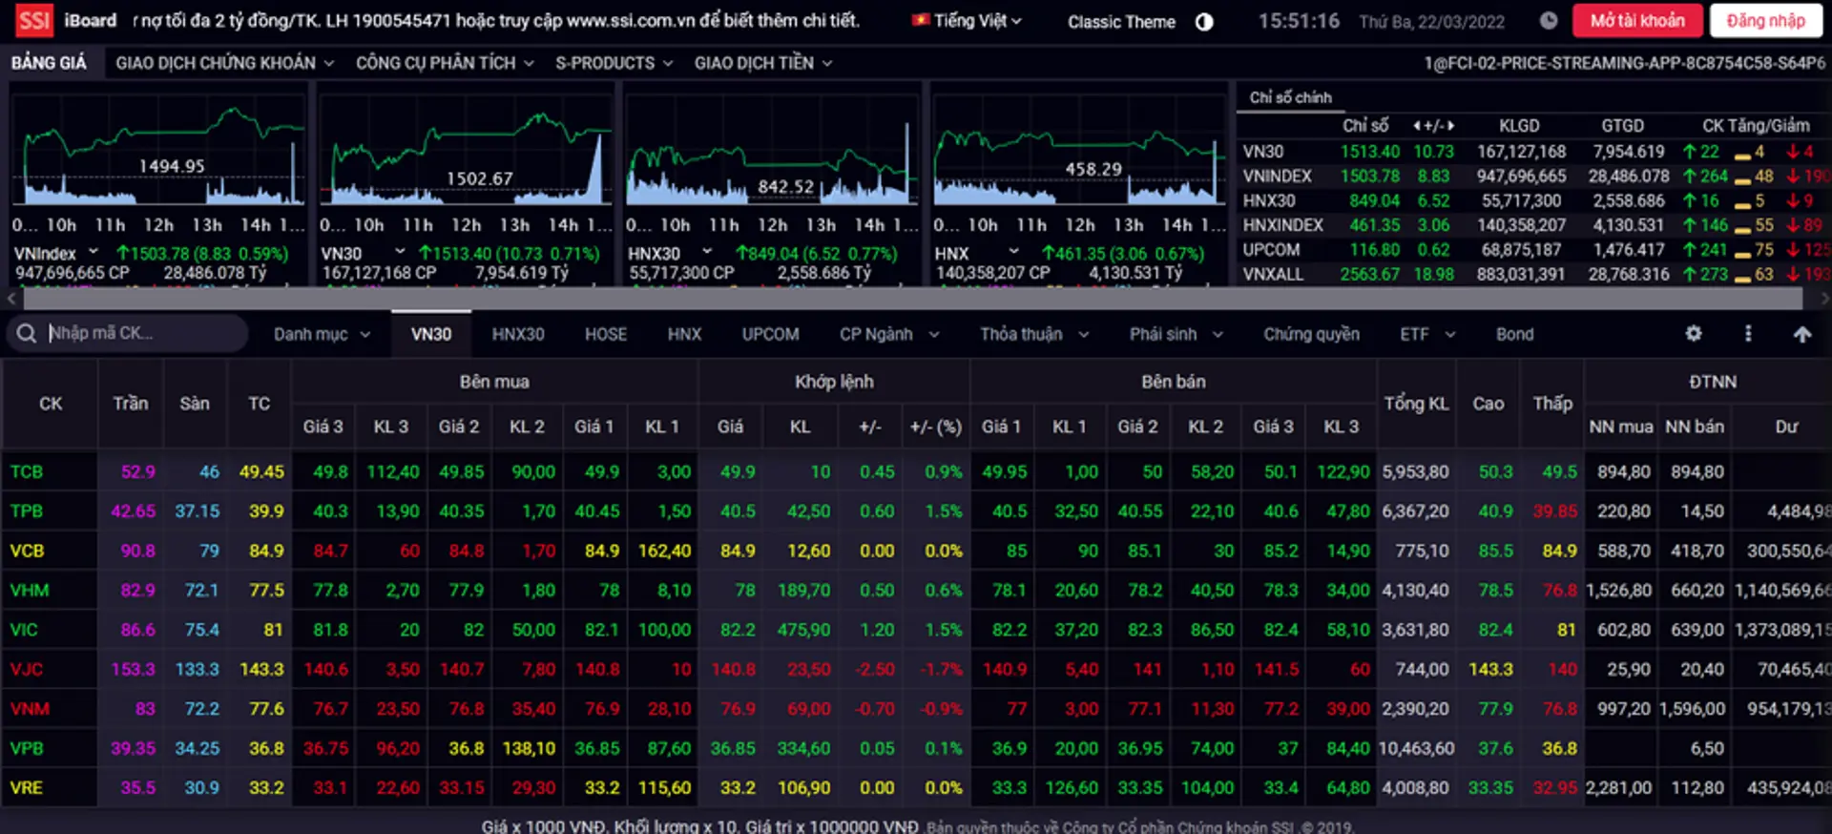This screenshot has height=834, width=1832.
Task: Open the VRE stock symbol
Action: (x=27, y=788)
